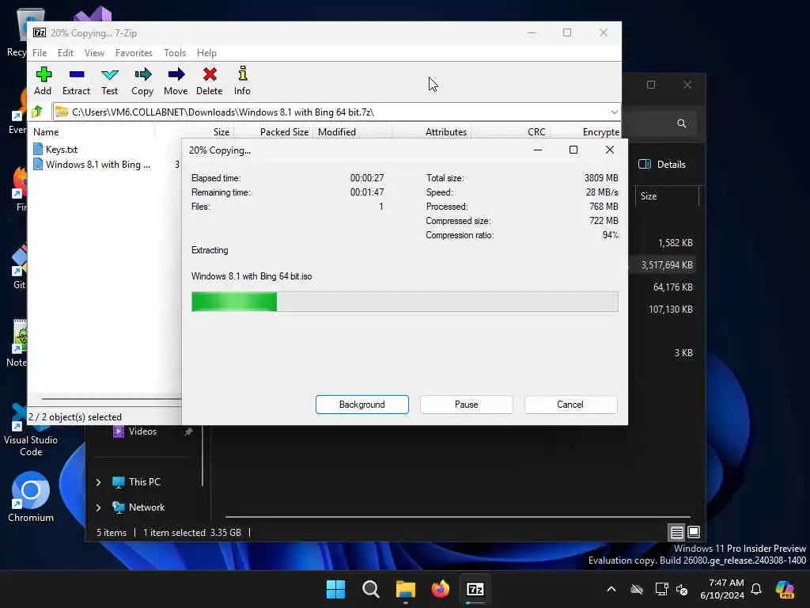Cancel the copying operation
This screenshot has height=608, width=810.
click(570, 405)
